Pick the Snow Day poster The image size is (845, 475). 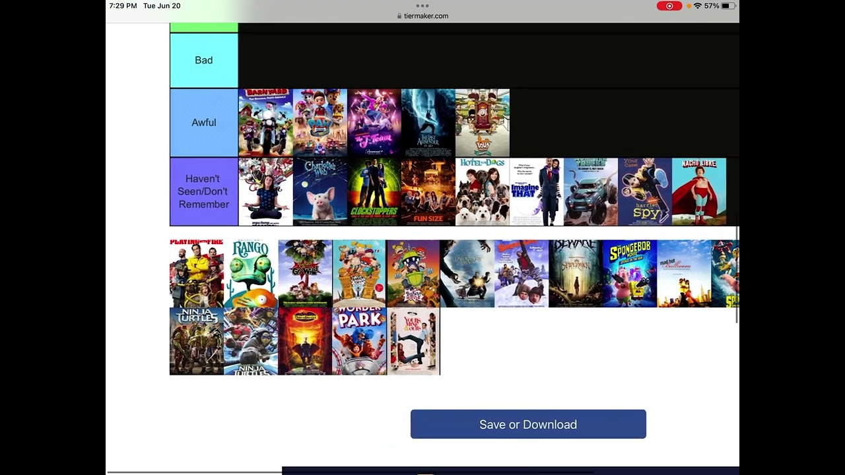pos(522,274)
